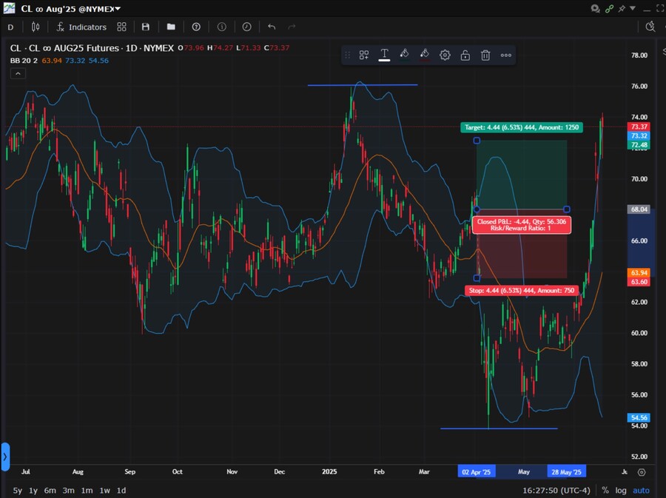
Task: Click the 63.94 basis price label
Action: click(639, 273)
